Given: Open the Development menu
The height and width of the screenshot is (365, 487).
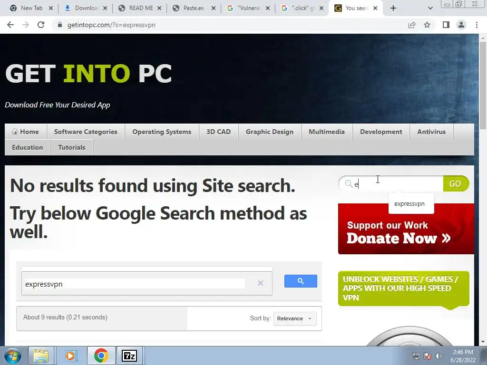Looking at the screenshot, I should click(x=381, y=132).
